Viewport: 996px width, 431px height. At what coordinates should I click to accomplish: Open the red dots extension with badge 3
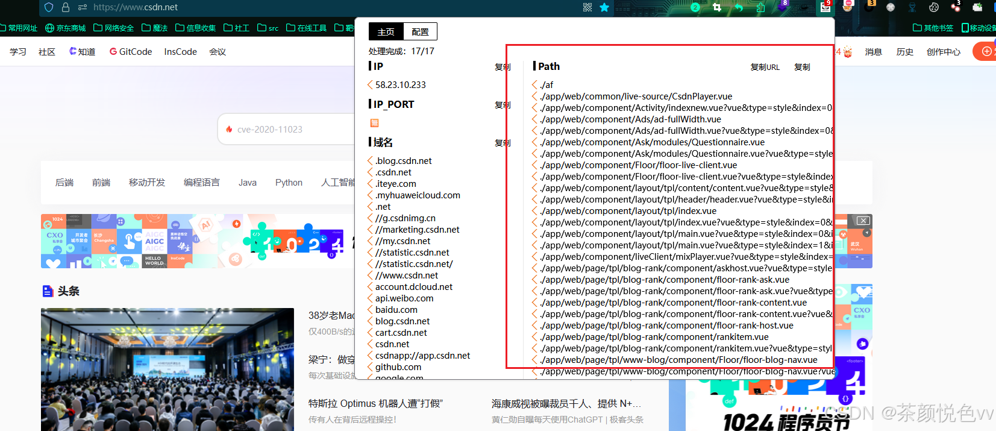coord(956,7)
